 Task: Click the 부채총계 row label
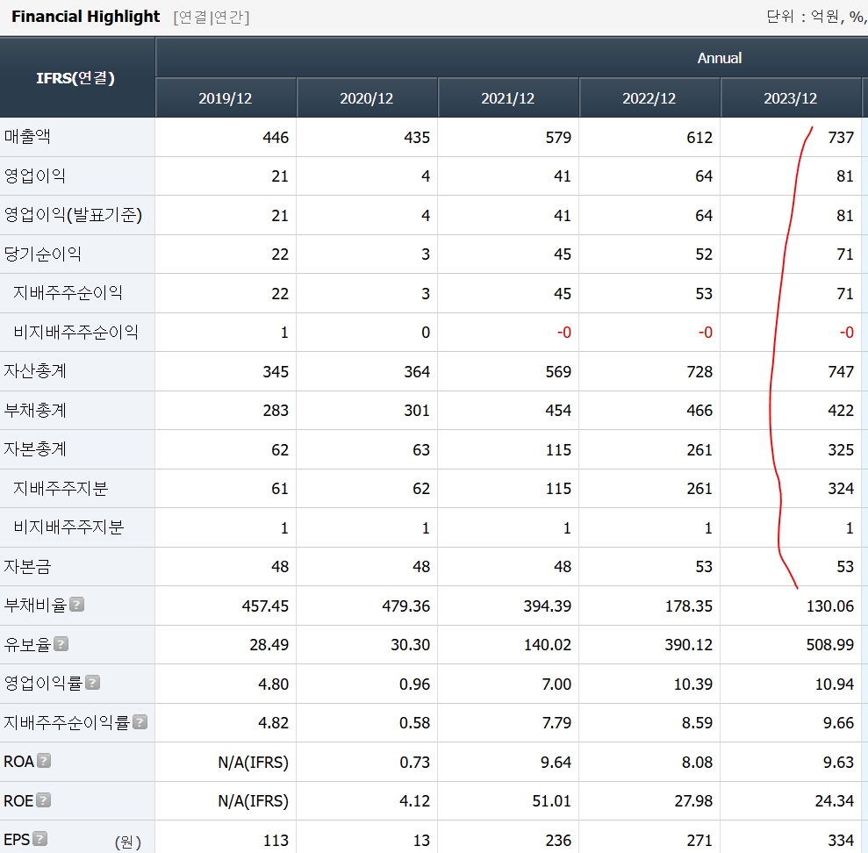coord(35,410)
